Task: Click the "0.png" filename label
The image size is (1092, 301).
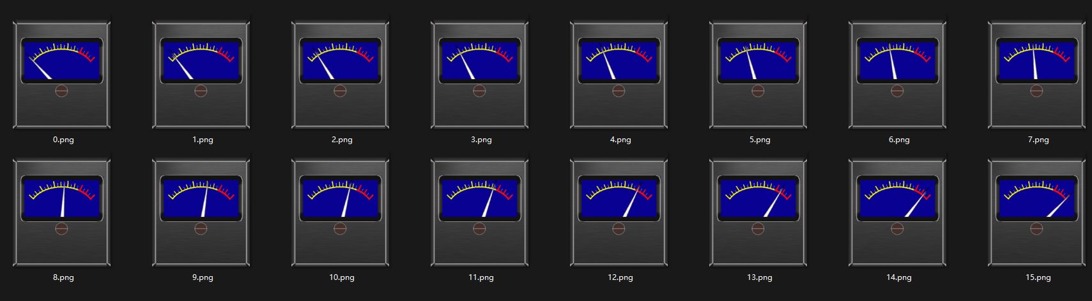Action: [63, 140]
